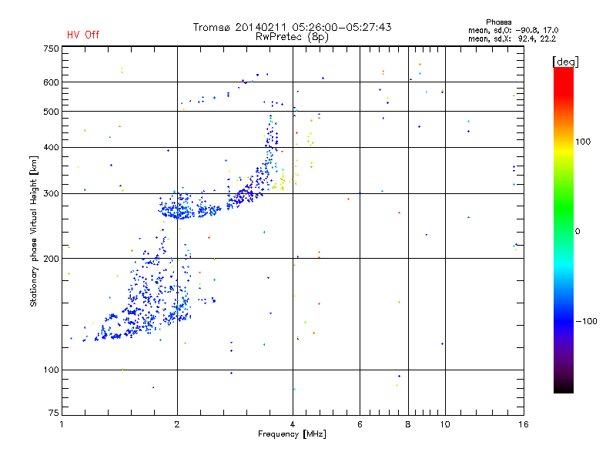616x462 pixels.
Task: Click the '[deg]' colorbar unit label
Action: [x=565, y=62]
